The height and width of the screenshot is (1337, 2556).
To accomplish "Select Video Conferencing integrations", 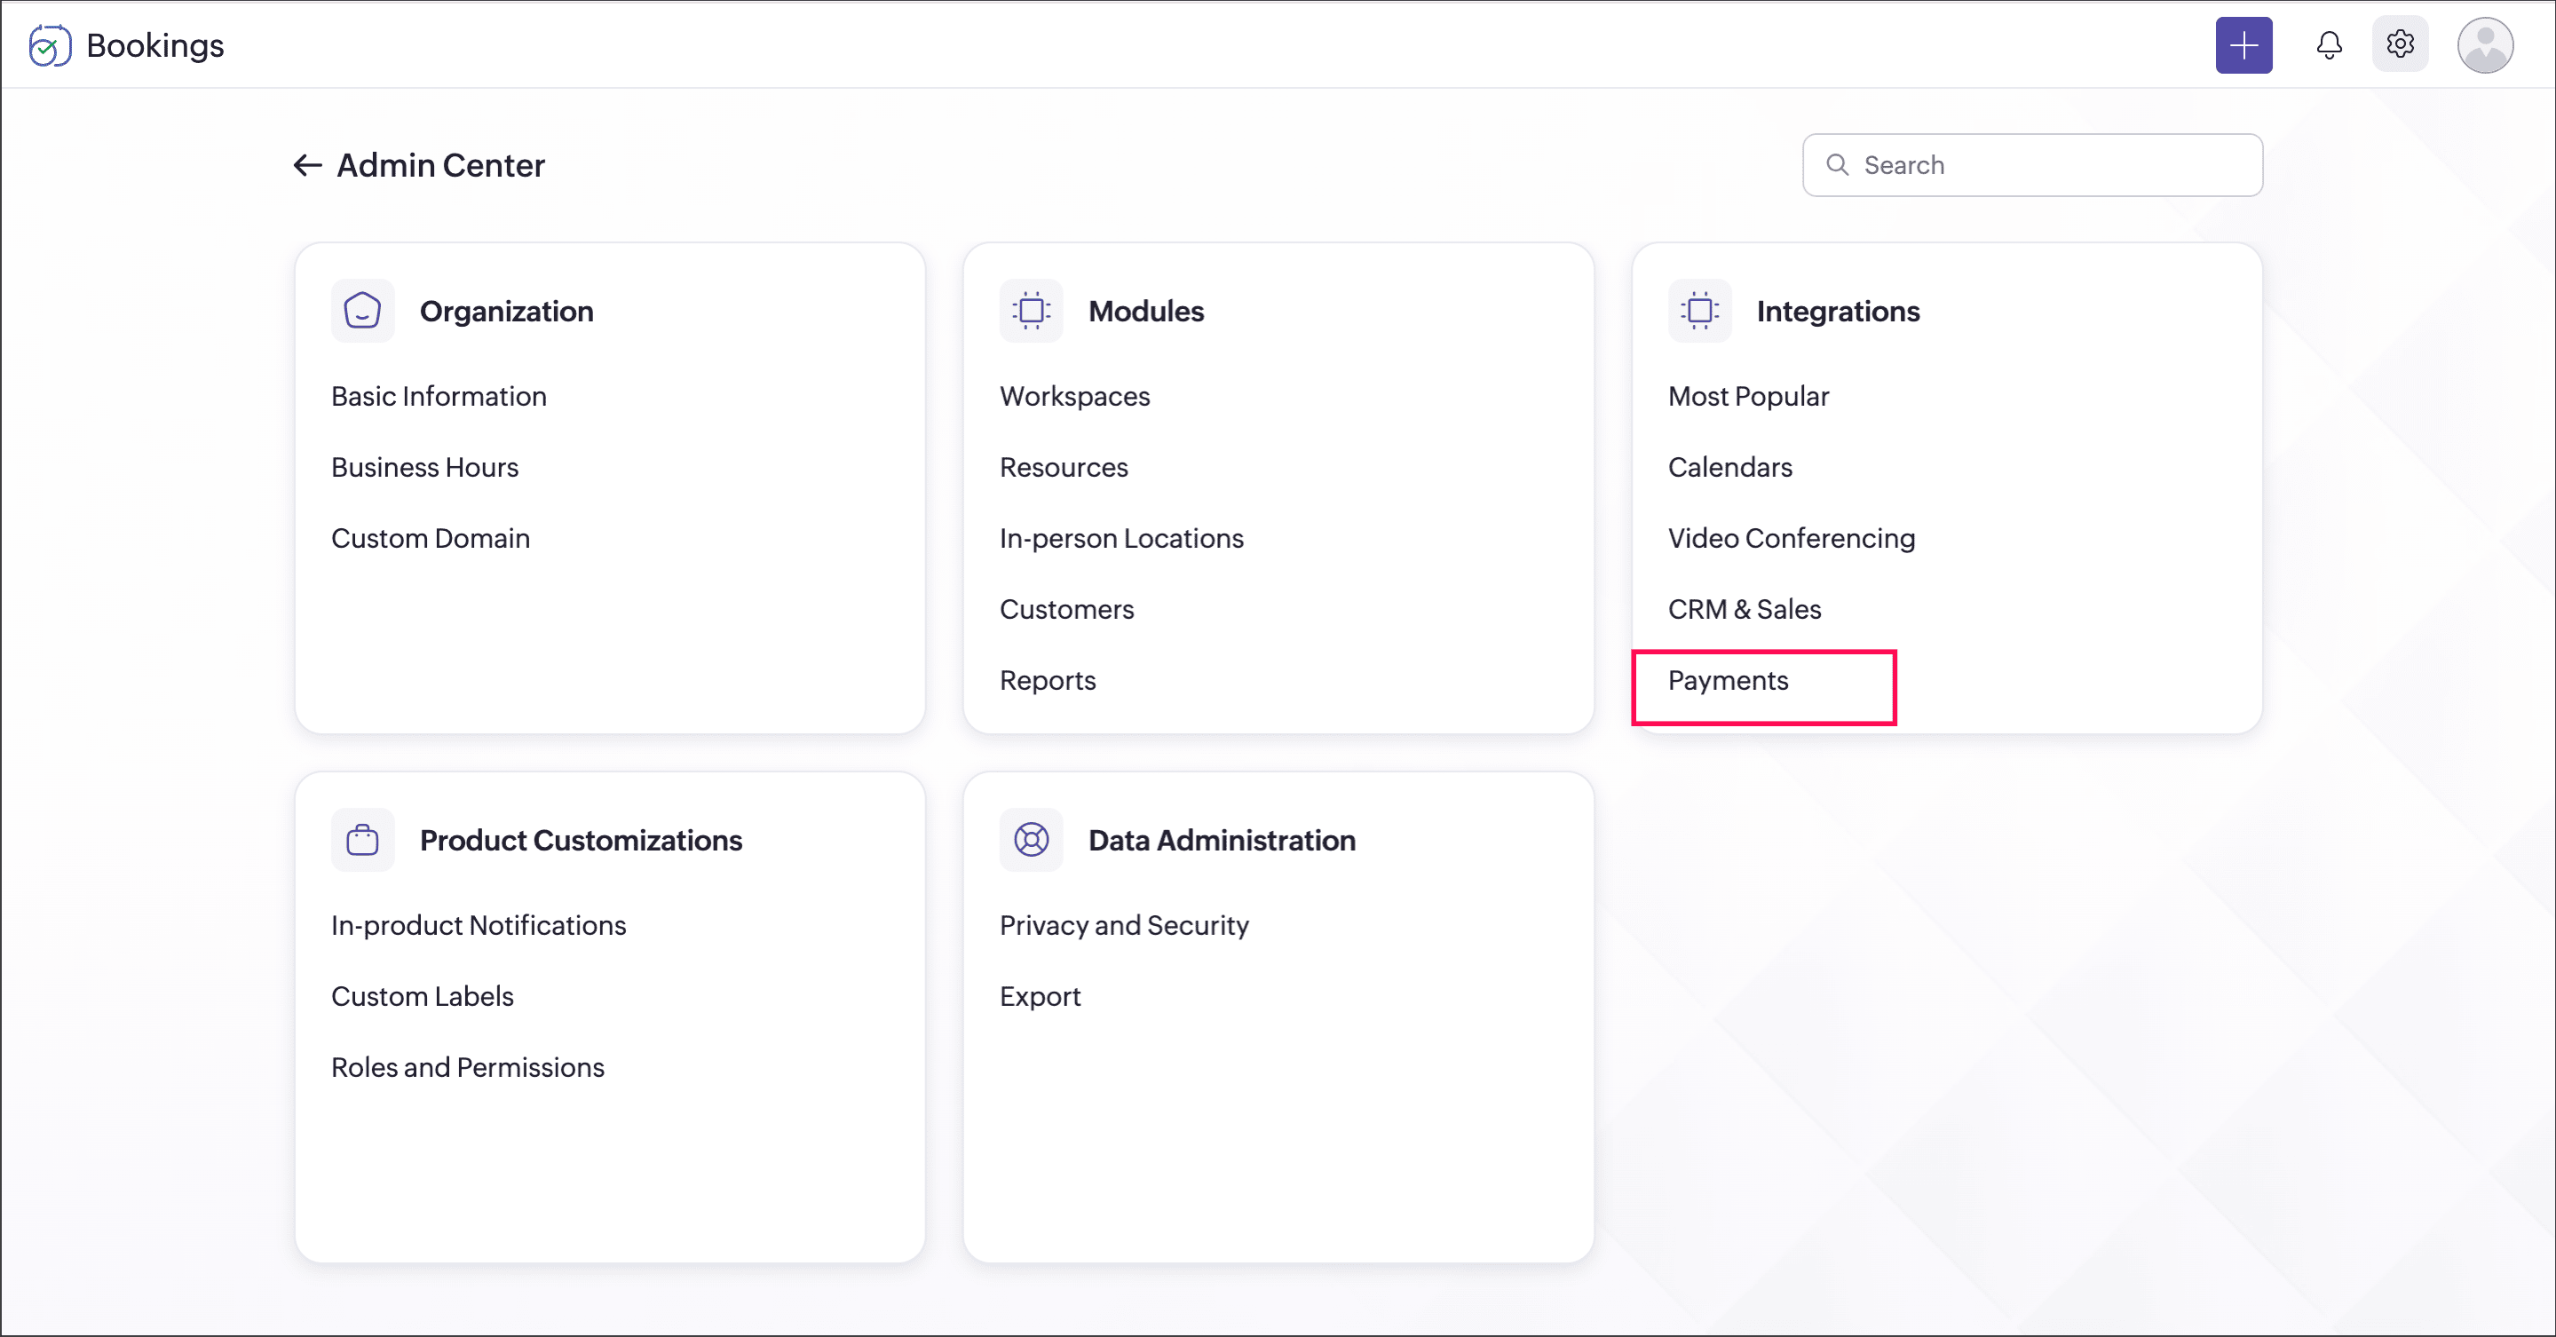I will 1791,539.
